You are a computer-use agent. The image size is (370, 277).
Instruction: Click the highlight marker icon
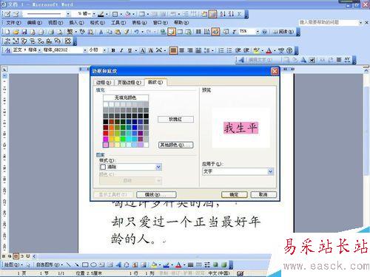coord(257,50)
